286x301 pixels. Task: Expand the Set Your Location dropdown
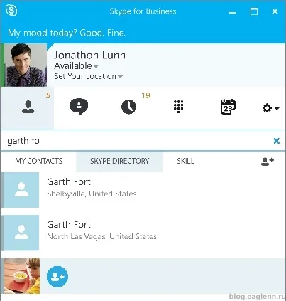(88, 76)
